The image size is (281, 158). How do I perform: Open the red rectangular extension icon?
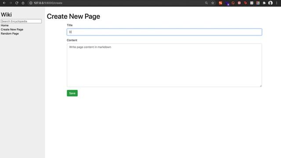click(239, 3)
